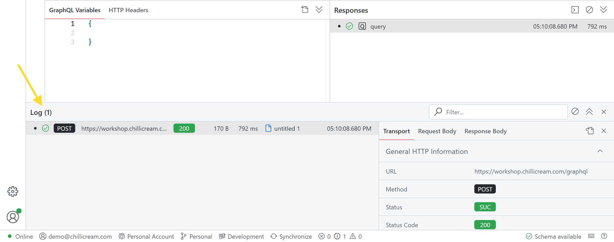Viewport: 614px width, 242px height.
Task: Click Schema available in status bar
Action: point(553,236)
